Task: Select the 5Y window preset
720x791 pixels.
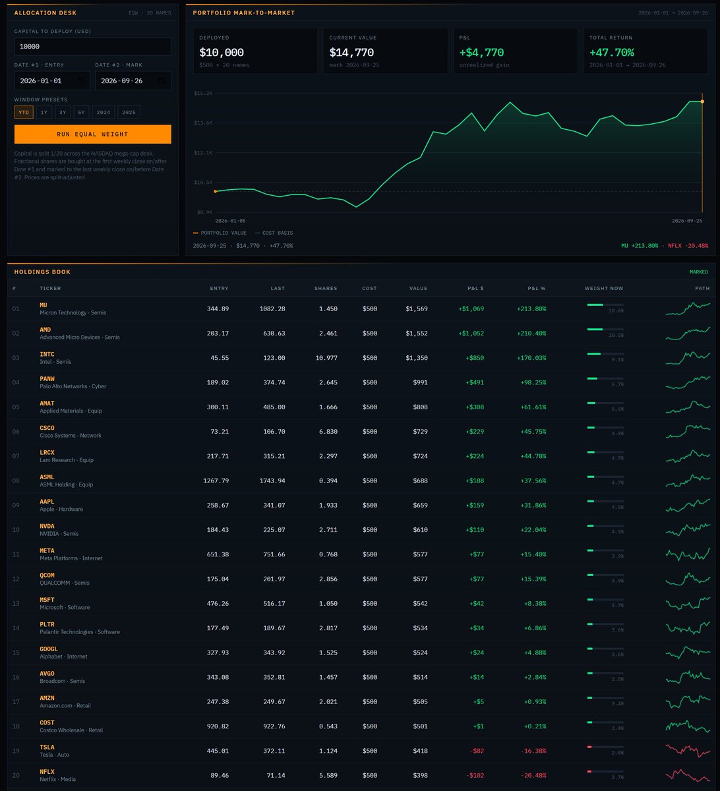Action: tap(81, 113)
